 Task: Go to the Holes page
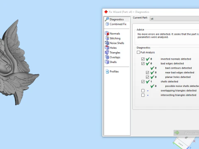pyautogui.click(x=113, y=48)
